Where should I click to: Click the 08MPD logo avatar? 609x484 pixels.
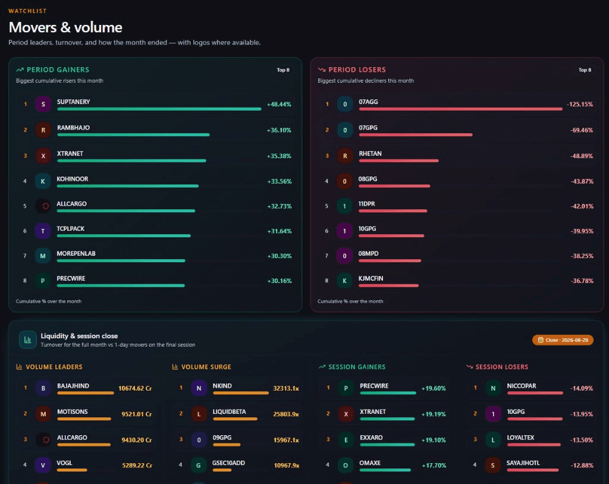click(x=344, y=256)
